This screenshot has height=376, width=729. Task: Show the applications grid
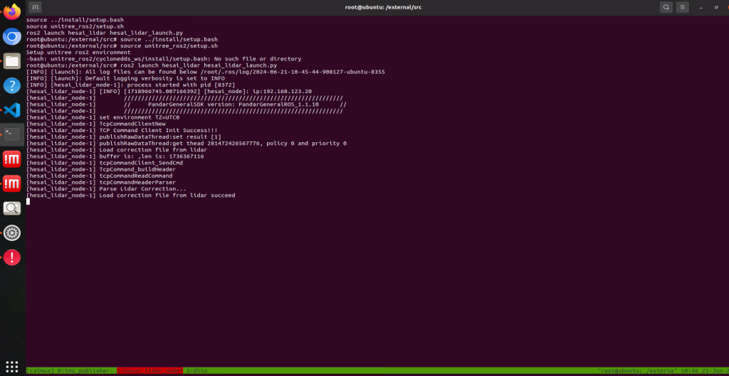tap(12, 366)
